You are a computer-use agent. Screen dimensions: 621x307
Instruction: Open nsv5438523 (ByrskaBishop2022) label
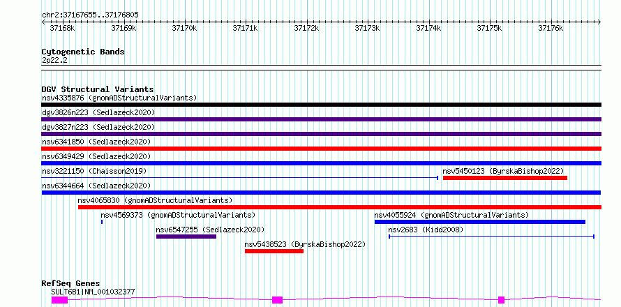click(305, 244)
